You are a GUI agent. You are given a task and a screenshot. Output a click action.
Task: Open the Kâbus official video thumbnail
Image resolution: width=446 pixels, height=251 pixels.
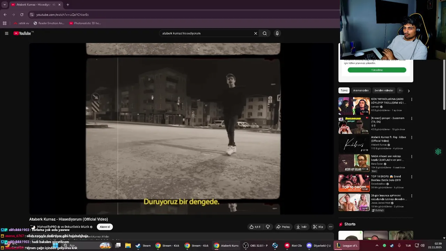click(x=354, y=144)
